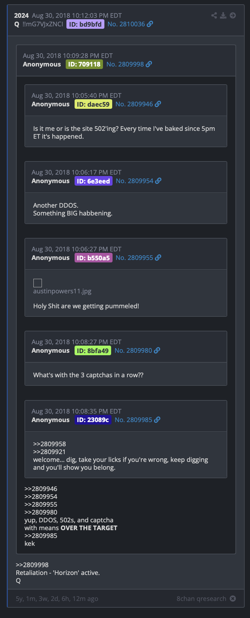250x618 pixels.
Task: Click the austinpowers11.jpg filename
Action: click(x=62, y=291)
